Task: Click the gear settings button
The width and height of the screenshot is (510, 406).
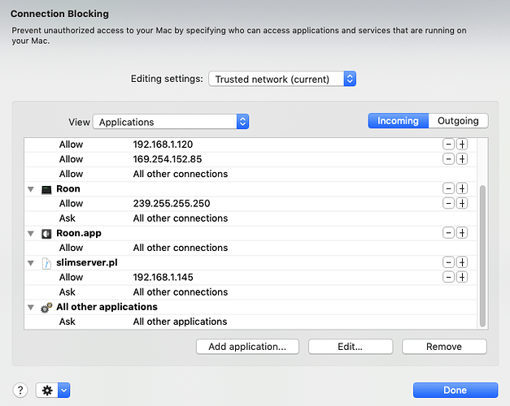Action: pyautogui.click(x=47, y=390)
